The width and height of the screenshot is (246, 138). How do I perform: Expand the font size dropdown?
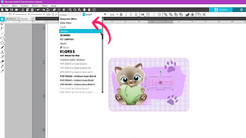pos(118,15)
